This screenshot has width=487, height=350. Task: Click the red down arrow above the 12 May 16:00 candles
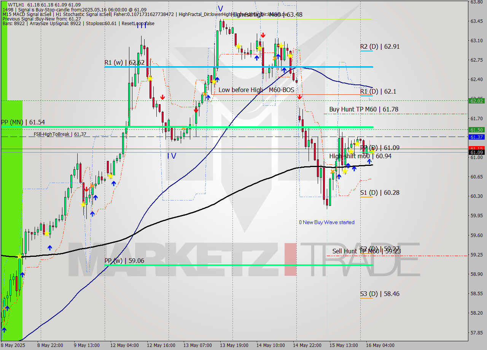coord(162,97)
